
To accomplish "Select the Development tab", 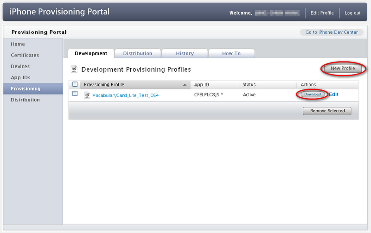I will click(x=91, y=53).
